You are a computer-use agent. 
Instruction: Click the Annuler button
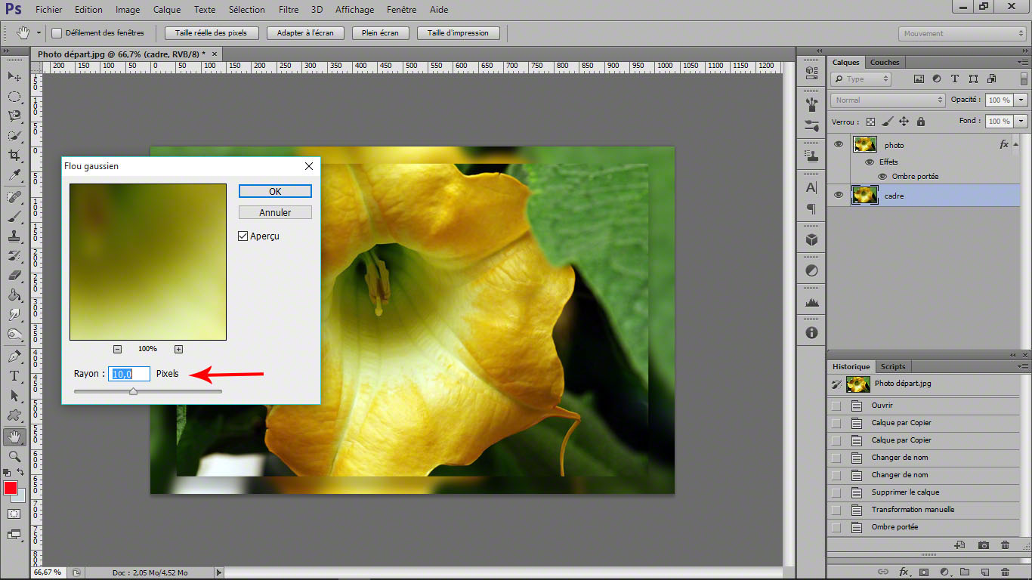pyautogui.click(x=275, y=213)
